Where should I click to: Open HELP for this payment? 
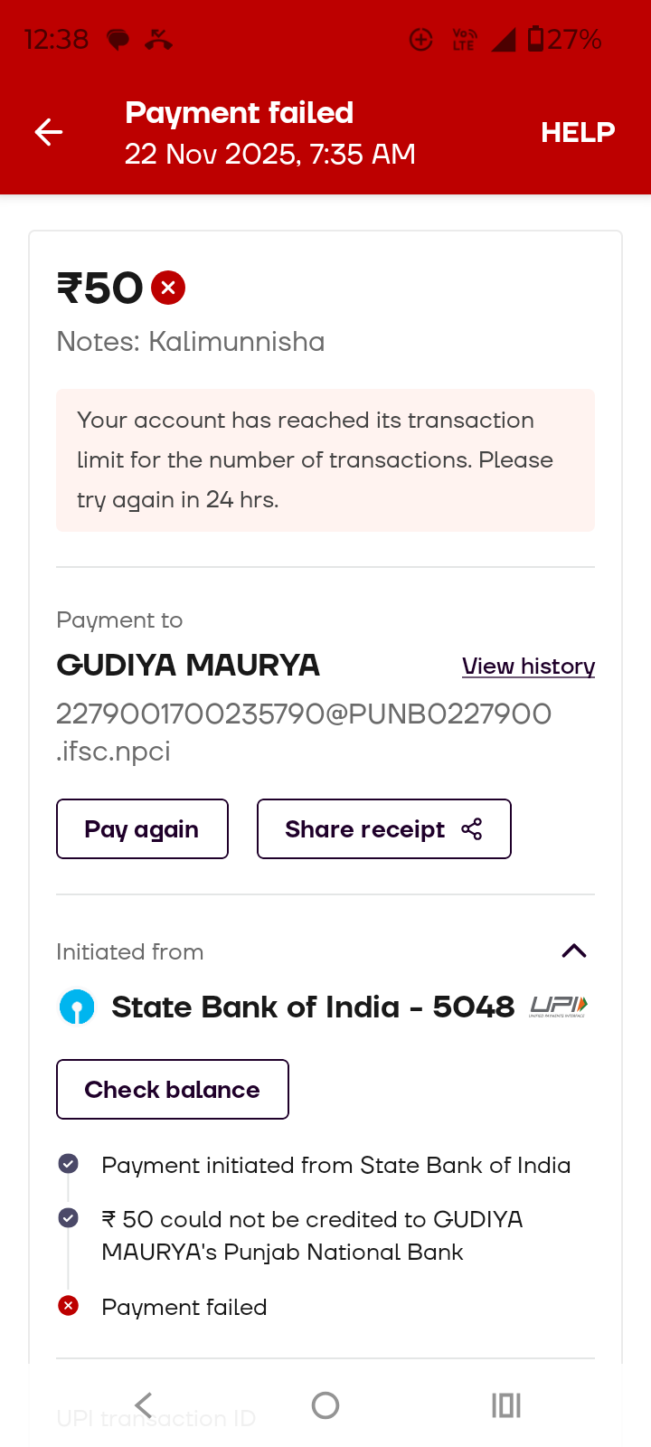(x=578, y=132)
